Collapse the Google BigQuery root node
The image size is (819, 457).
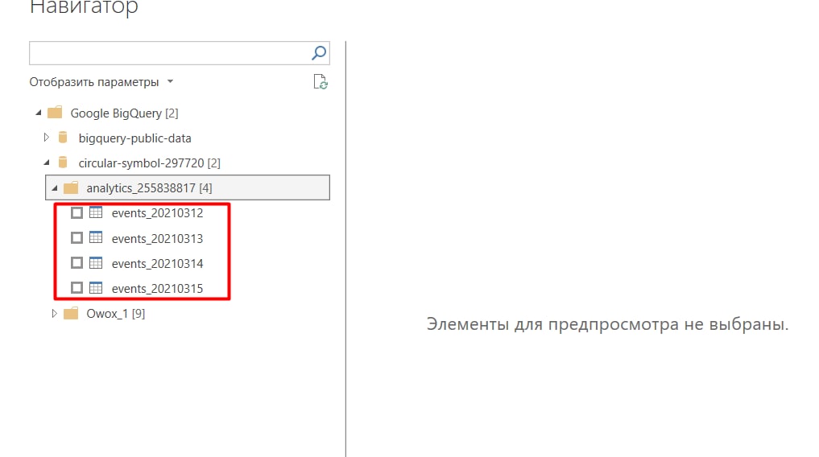[38, 113]
